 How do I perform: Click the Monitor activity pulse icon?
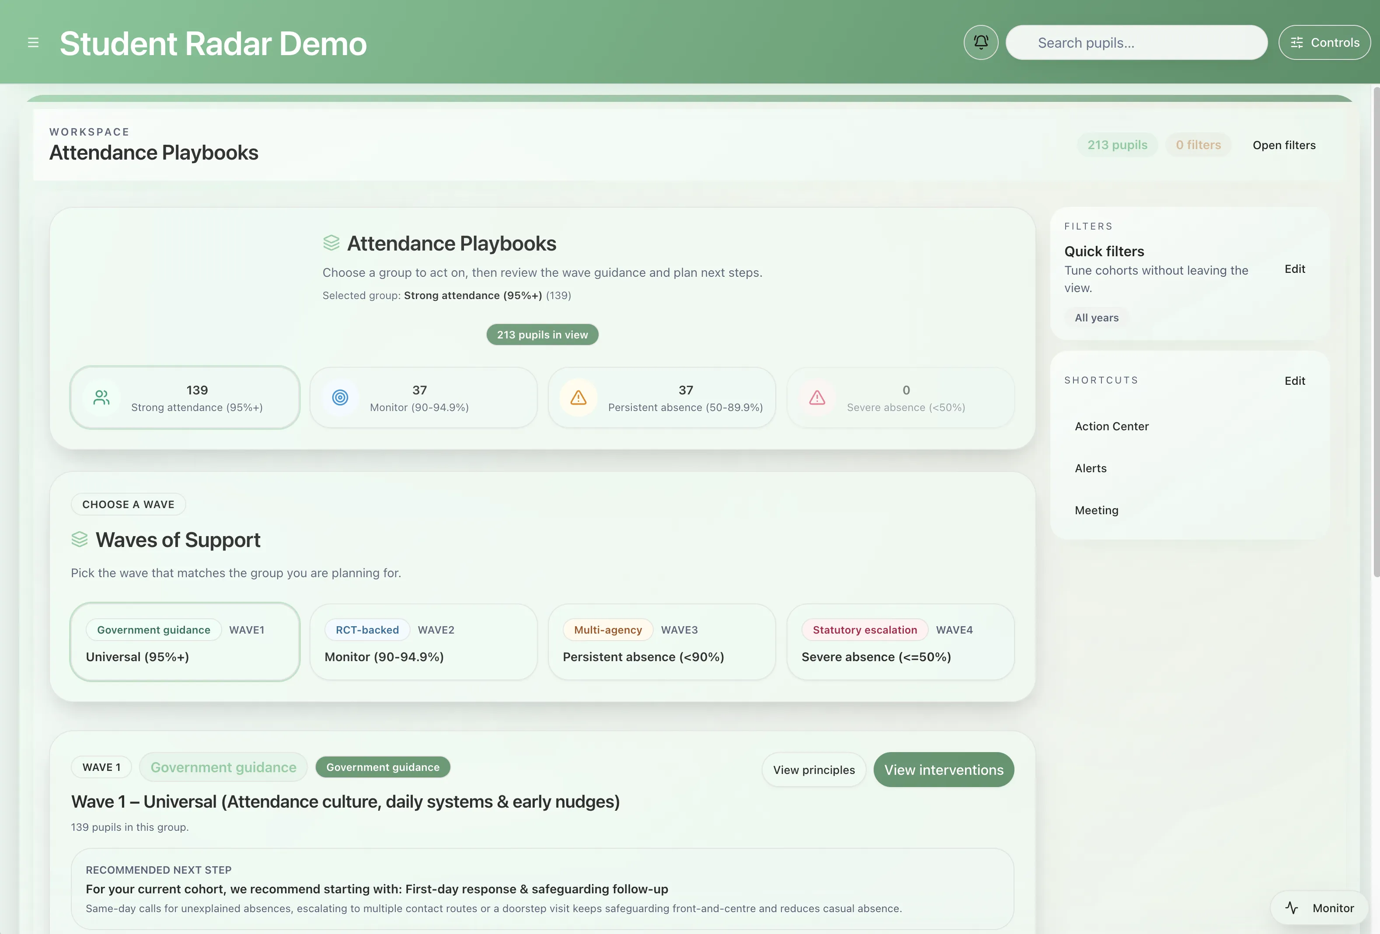[1292, 908]
